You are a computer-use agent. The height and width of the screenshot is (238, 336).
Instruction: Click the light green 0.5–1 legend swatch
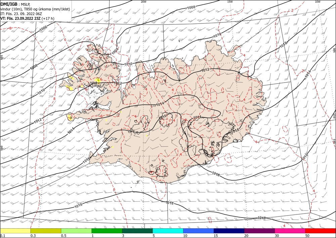point(76,231)
